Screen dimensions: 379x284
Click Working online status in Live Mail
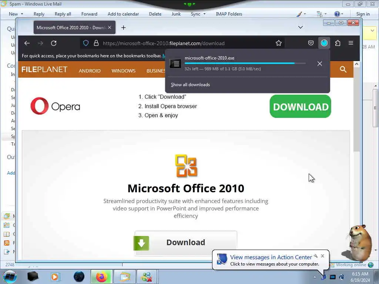point(352,265)
